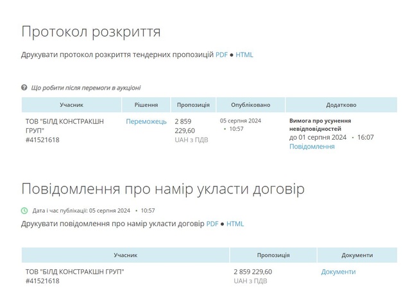The image size is (417, 298).
Task: Open the 'Повідомлення' link in Додатково column
Action: [312, 146]
